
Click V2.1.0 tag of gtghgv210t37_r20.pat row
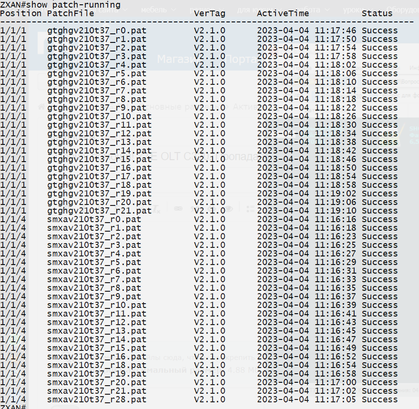coord(210,202)
